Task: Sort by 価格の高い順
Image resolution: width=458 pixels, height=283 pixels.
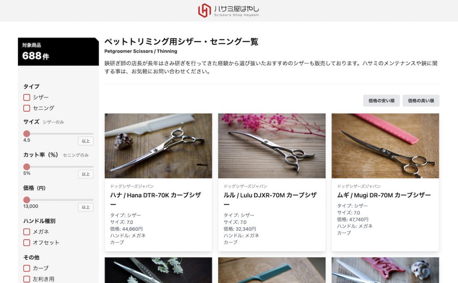Action: pos(421,101)
